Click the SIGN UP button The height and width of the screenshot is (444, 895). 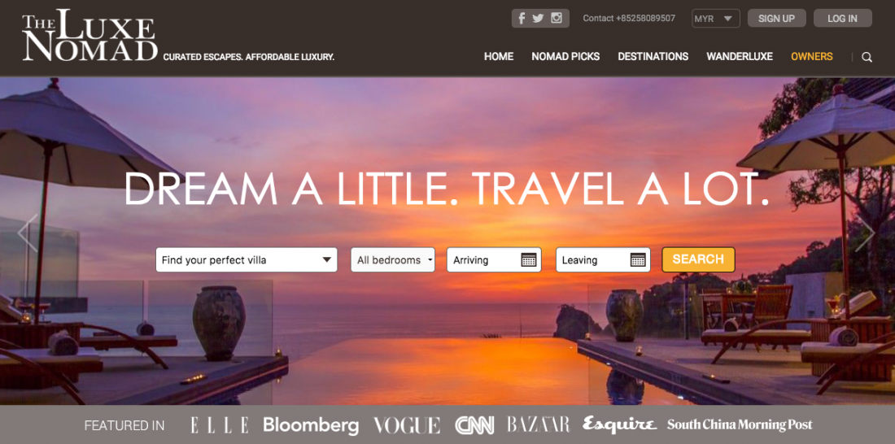point(777,18)
